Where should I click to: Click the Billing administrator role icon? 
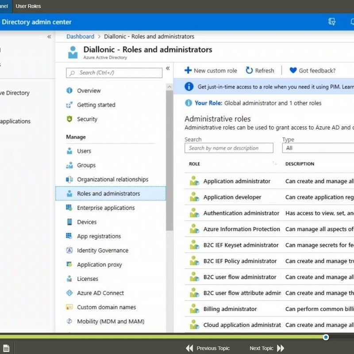click(x=194, y=308)
